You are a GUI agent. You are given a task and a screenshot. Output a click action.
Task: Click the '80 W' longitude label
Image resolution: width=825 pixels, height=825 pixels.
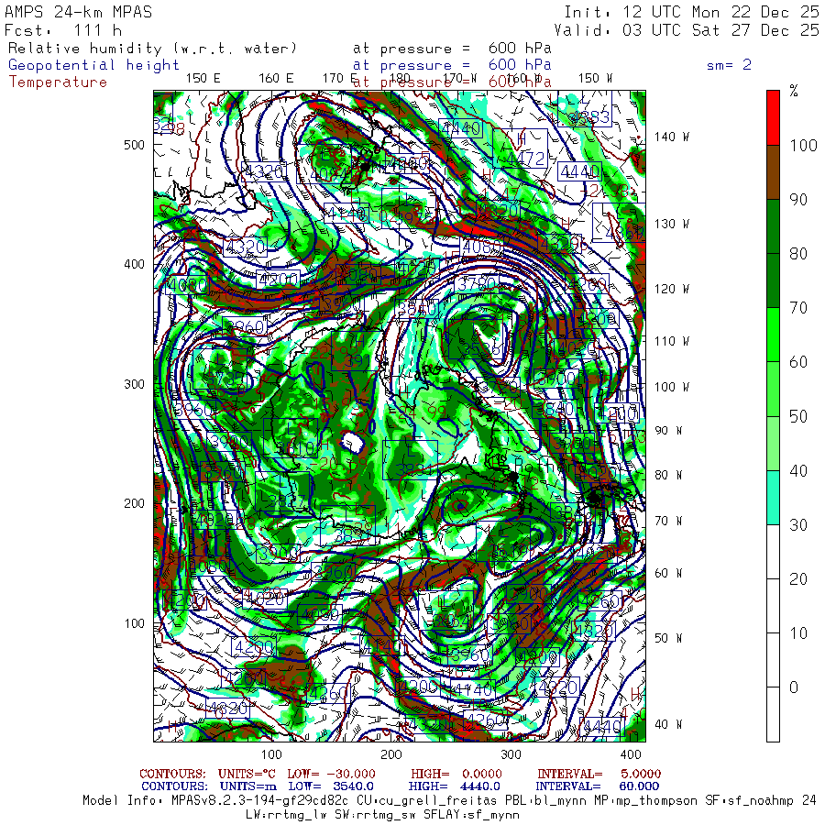pyautogui.click(x=668, y=475)
